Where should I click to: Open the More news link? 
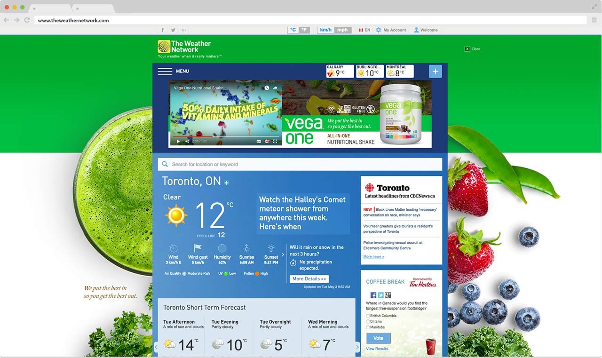point(373,257)
